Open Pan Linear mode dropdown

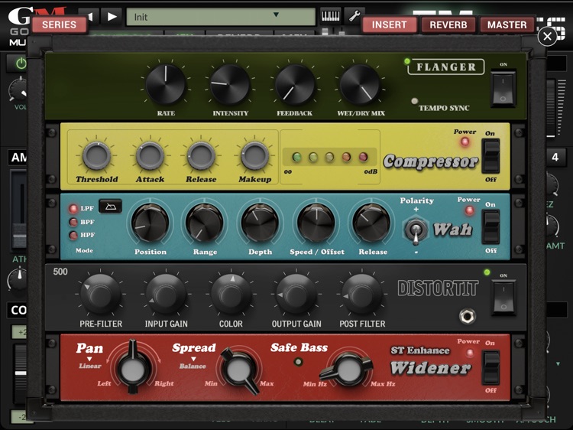[x=90, y=363]
